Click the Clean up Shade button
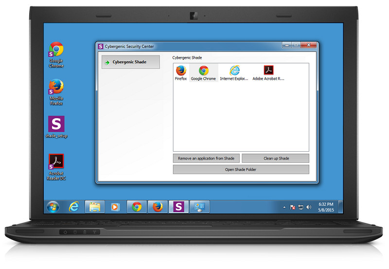 tap(276, 158)
